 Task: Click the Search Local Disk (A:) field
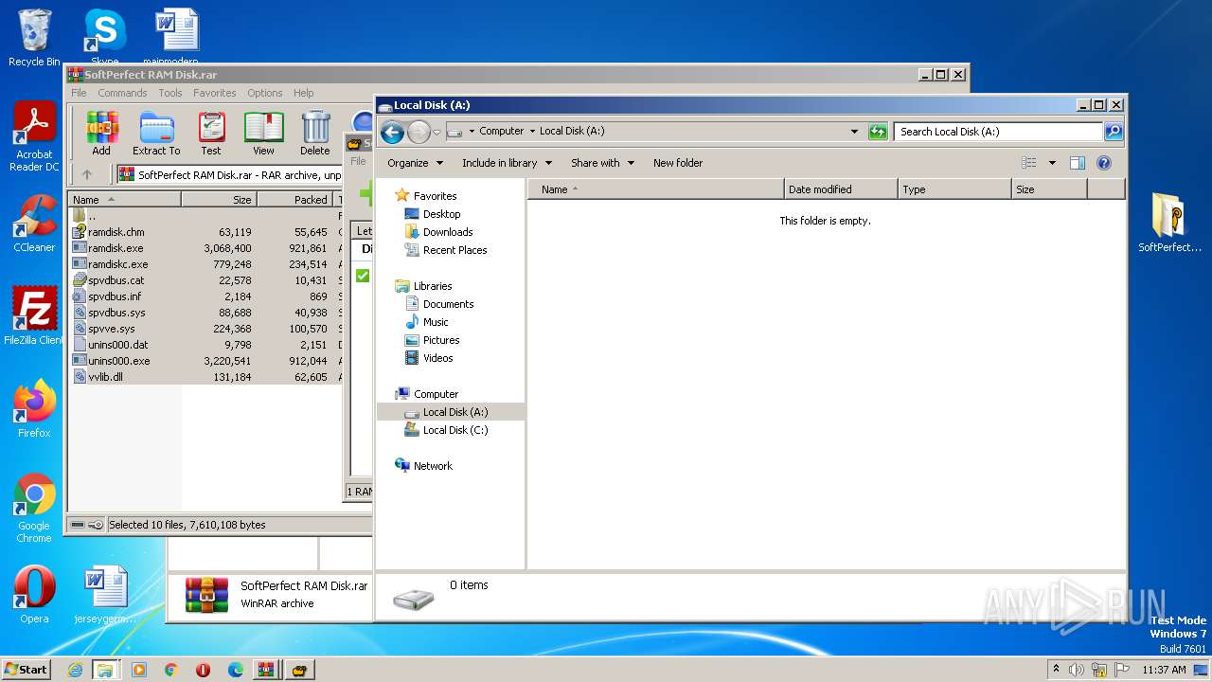[998, 132]
